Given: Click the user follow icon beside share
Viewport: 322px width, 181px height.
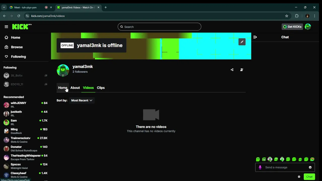Looking at the screenshot, I should 242,70.
